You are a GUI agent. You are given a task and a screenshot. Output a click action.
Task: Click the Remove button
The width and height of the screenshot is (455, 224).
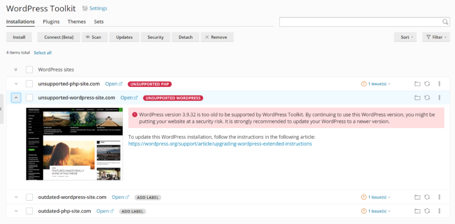pyautogui.click(x=216, y=37)
